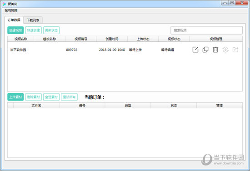Click the download icon in the video row
This screenshot has width=250, height=171.
tap(225, 50)
